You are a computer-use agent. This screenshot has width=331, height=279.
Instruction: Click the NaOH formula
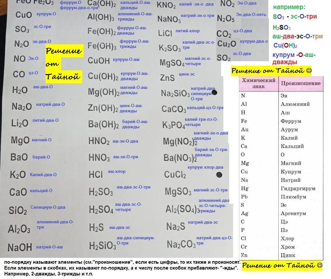coord(20,247)
